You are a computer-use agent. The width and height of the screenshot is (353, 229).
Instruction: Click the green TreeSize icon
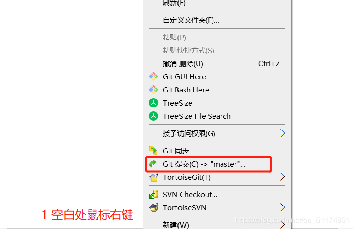coord(154,103)
